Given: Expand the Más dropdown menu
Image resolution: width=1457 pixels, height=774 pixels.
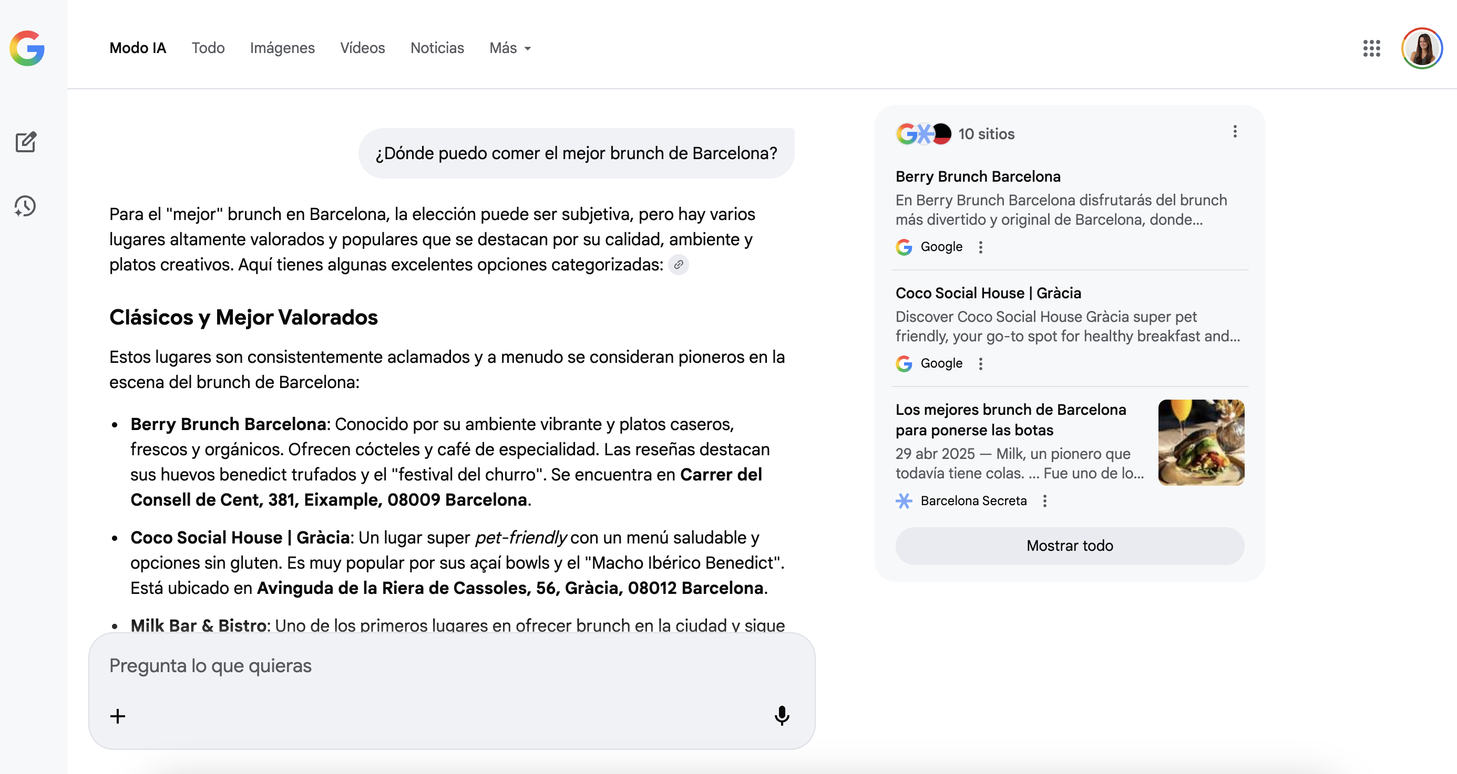Looking at the screenshot, I should 510,48.
